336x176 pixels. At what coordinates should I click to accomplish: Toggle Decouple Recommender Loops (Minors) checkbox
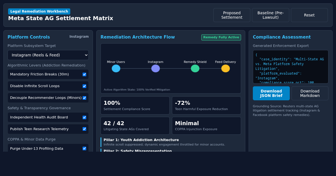(x=84, y=98)
